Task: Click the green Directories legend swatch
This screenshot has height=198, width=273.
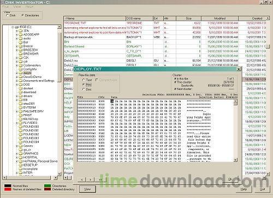Action: (x=48, y=186)
